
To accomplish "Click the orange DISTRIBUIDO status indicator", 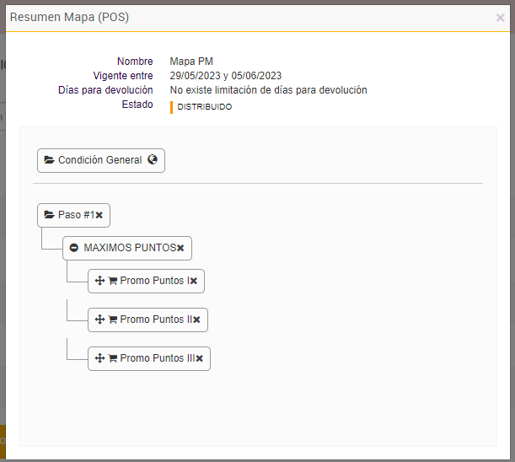I will (172, 107).
